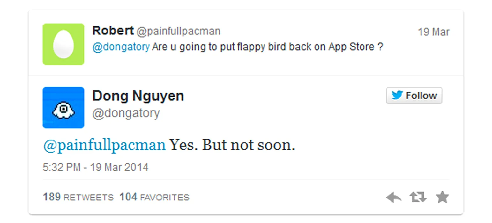Follow Dong Nguyen
The height and width of the screenshot is (223, 492).
[x=414, y=95]
